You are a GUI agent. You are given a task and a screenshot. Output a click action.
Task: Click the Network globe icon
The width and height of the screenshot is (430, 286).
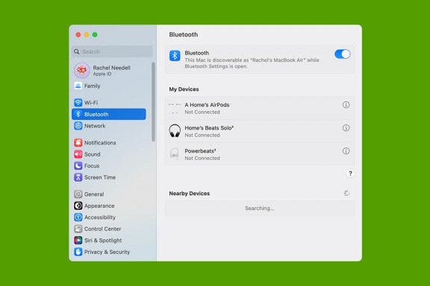(78, 126)
